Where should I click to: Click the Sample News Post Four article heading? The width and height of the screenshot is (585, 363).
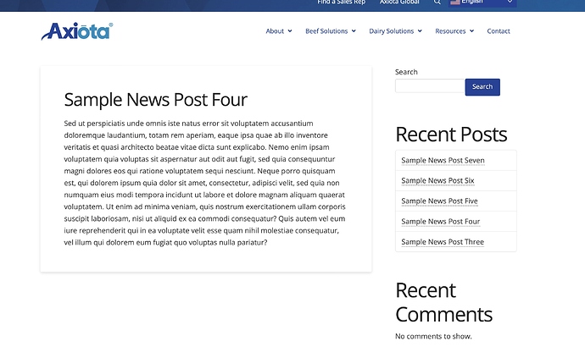pos(155,100)
